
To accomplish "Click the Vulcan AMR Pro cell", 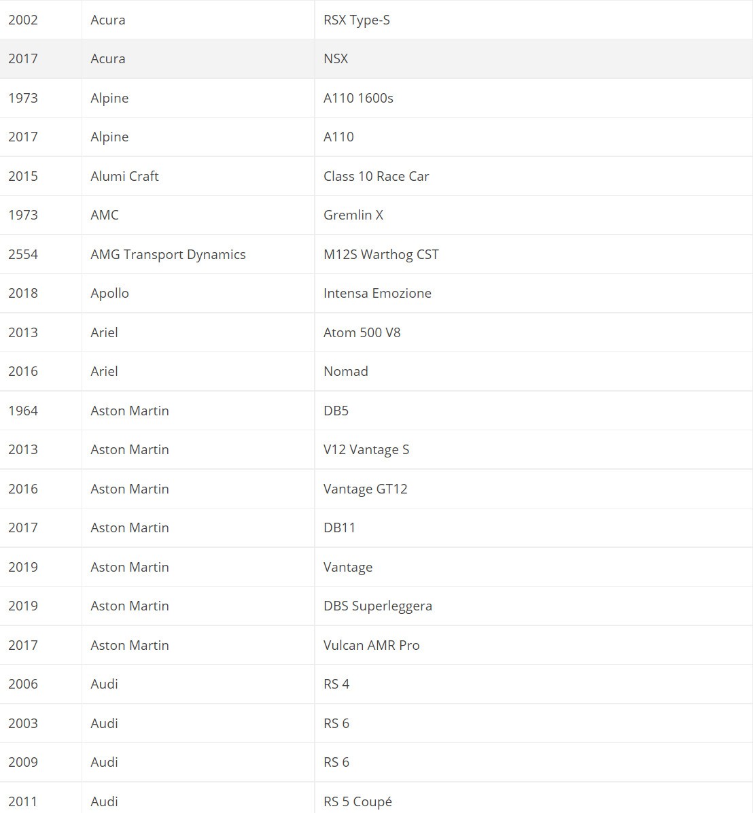I will pyautogui.click(x=371, y=645).
